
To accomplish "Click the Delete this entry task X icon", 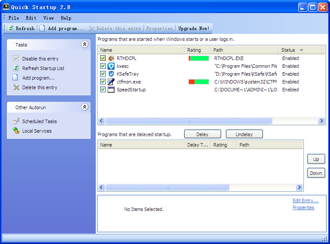I will point(17,87).
